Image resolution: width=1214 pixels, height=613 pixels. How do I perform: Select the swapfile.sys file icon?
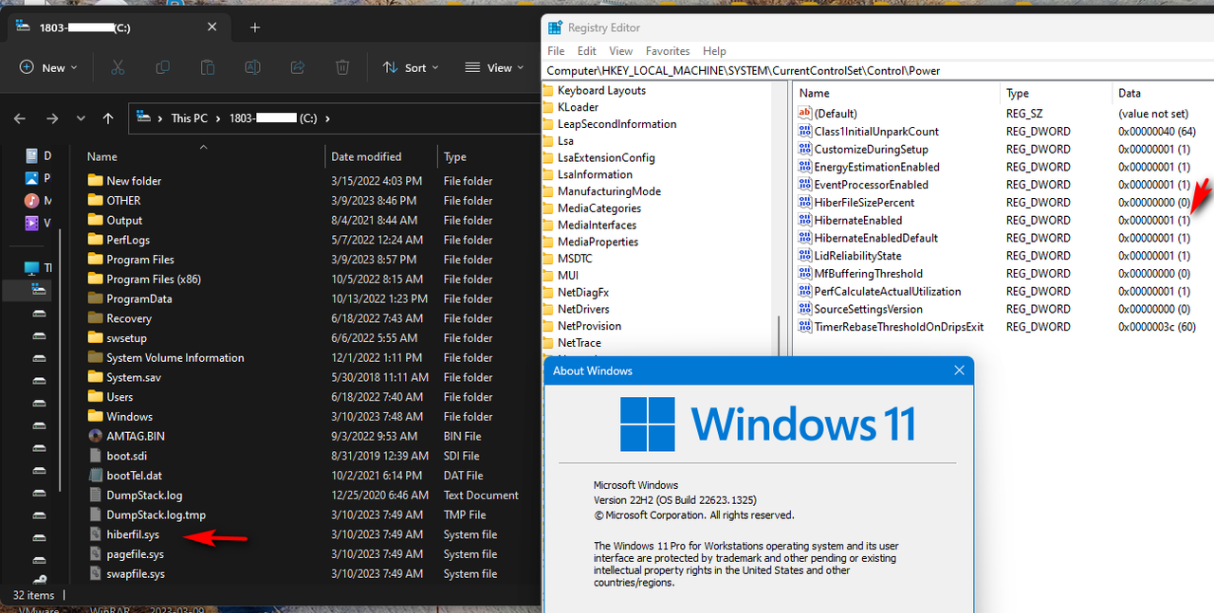coord(95,573)
